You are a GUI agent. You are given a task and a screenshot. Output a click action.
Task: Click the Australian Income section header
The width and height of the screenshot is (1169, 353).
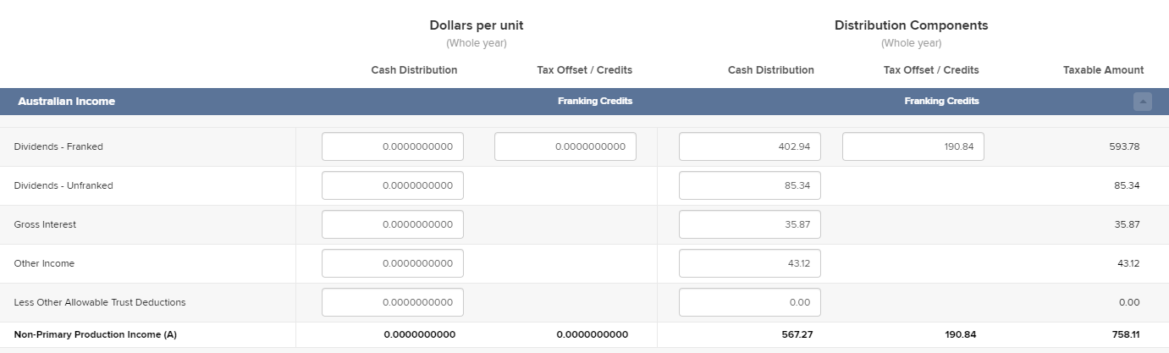coord(67,102)
